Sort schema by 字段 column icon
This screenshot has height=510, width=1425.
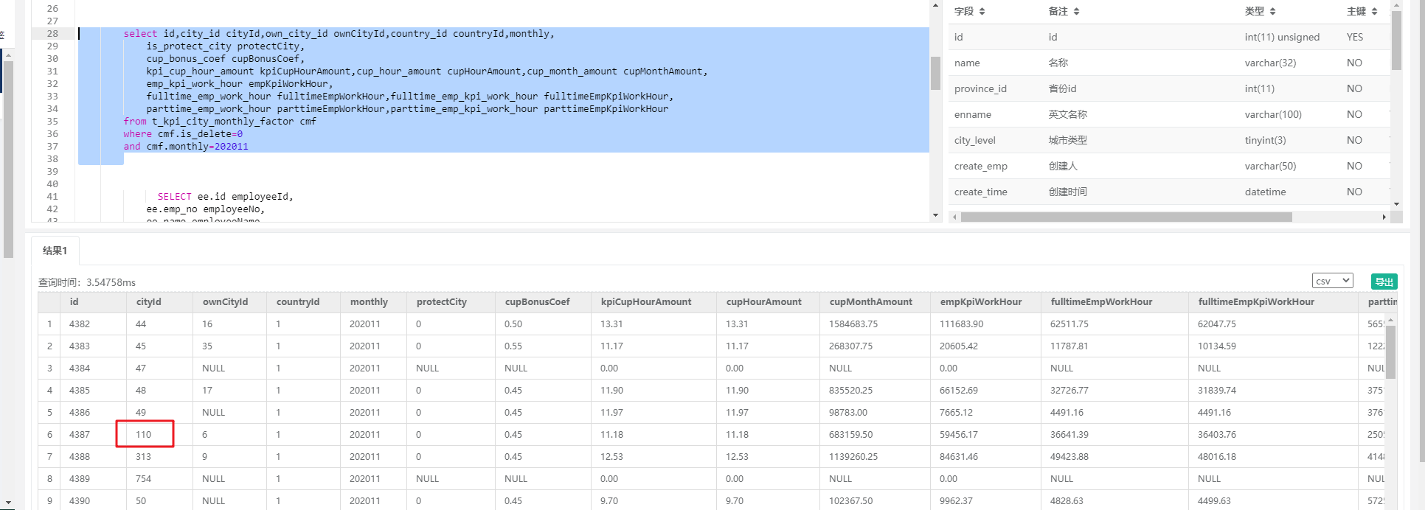point(982,12)
